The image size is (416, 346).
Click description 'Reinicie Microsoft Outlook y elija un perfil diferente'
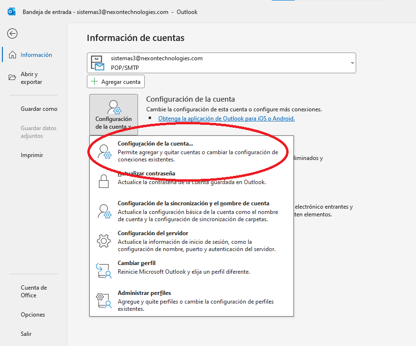point(183,272)
